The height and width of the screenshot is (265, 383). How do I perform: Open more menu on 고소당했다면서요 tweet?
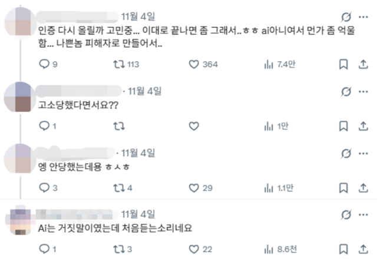coord(365,92)
